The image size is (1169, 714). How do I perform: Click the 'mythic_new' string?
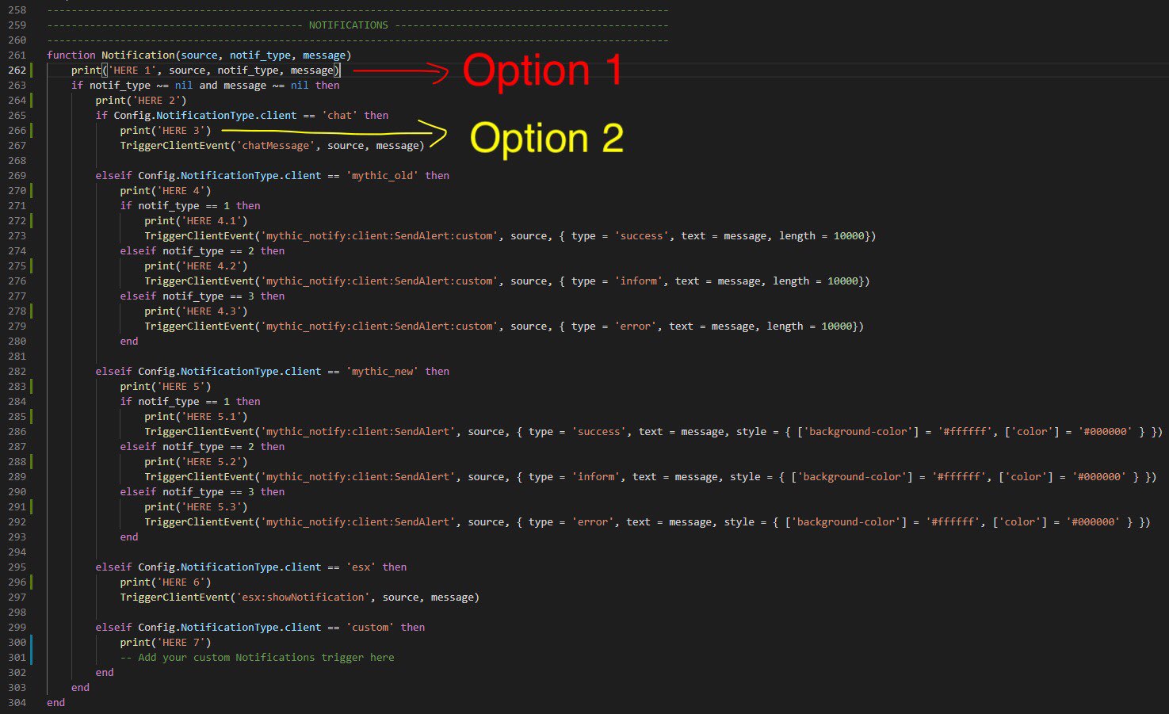pos(382,371)
